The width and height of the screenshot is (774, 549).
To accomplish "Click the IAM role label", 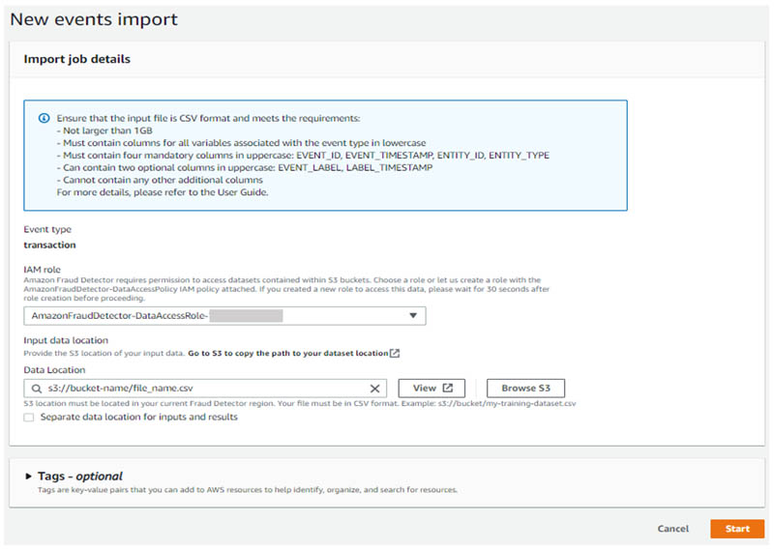I will click(42, 270).
